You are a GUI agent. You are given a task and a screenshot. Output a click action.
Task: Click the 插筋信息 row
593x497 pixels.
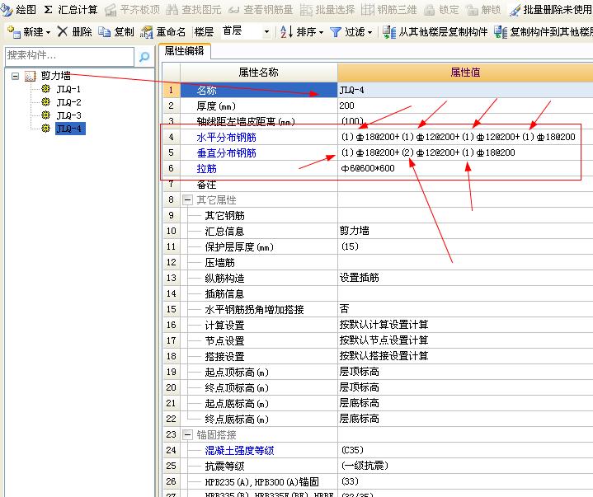[379, 293]
